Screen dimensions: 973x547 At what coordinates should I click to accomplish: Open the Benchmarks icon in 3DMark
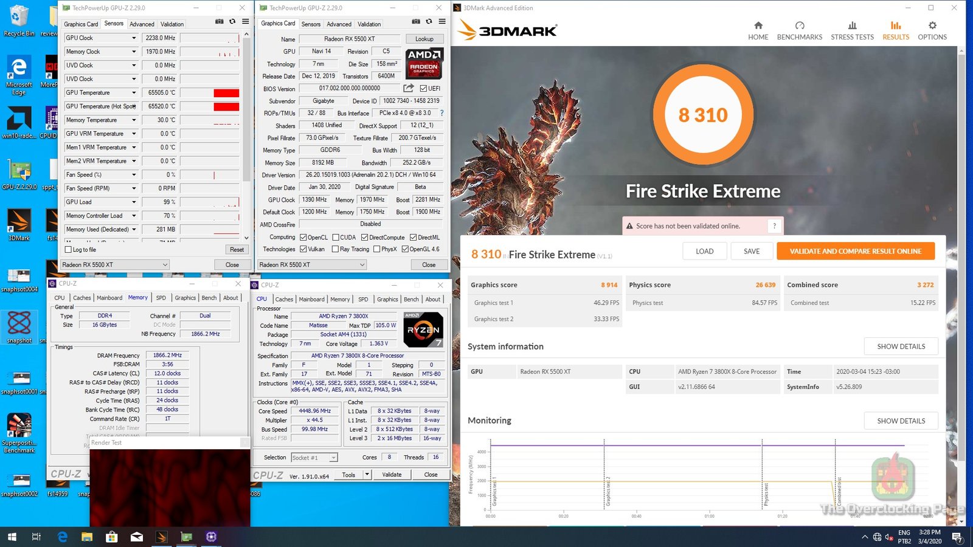[799, 30]
